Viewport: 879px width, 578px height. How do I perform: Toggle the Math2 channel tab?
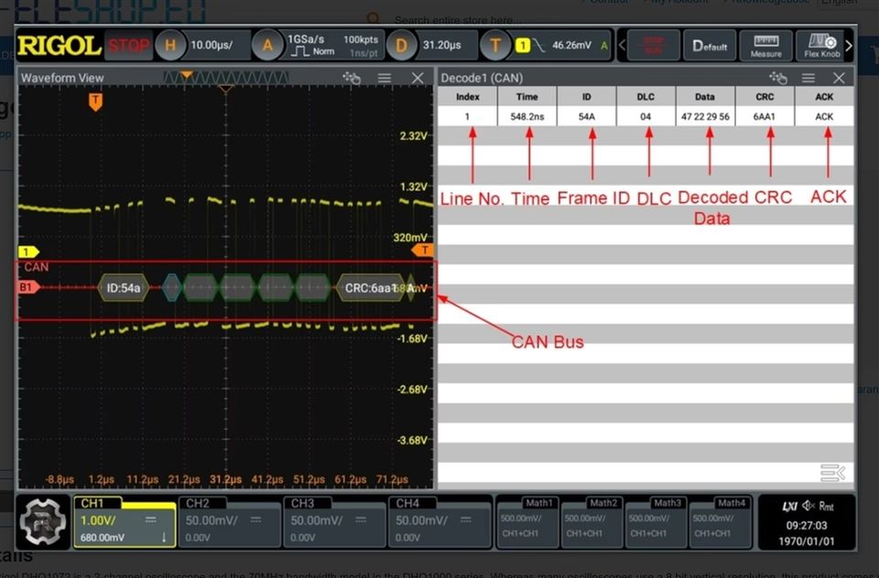pos(591,522)
